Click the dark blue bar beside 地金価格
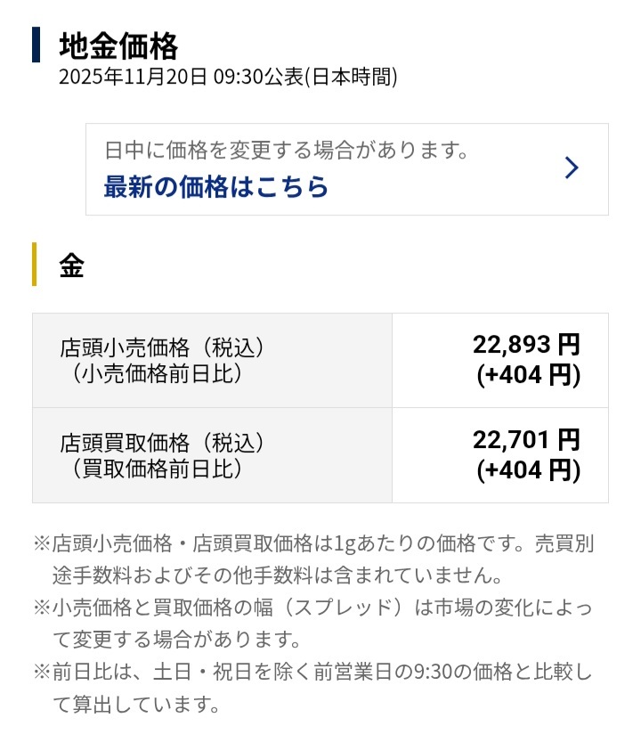The height and width of the screenshot is (734, 641). tap(36, 45)
